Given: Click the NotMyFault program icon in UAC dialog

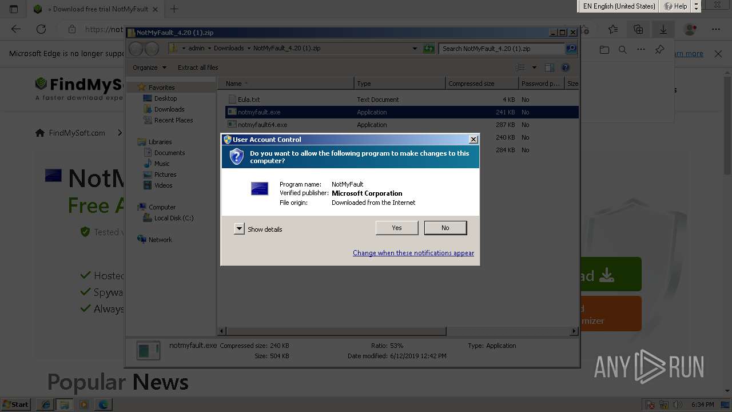Looking at the screenshot, I should [x=260, y=188].
